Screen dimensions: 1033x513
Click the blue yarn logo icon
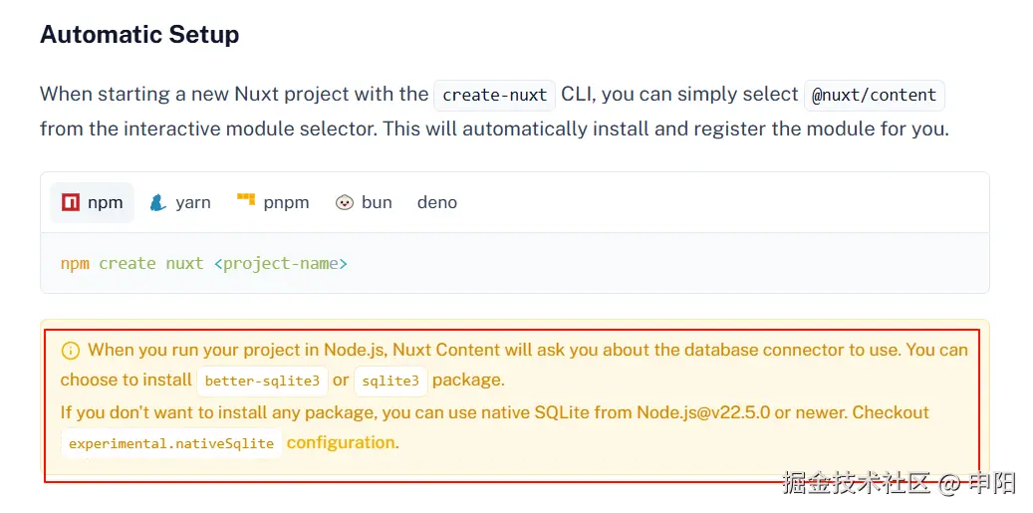tap(157, 203)
